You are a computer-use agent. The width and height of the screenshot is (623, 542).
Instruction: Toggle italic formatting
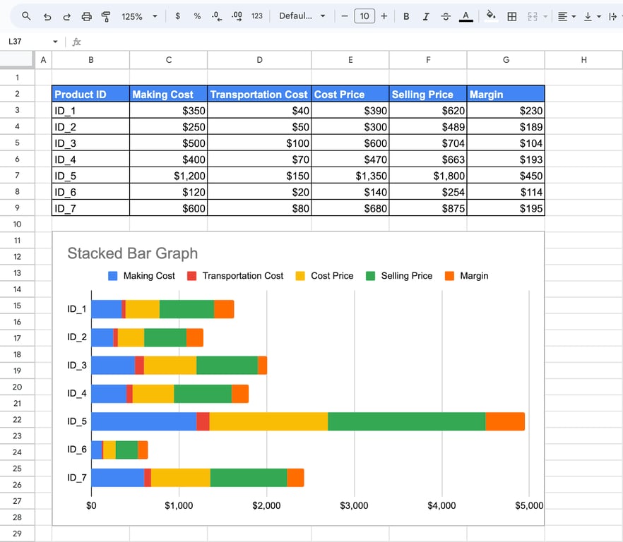[426, 16]
